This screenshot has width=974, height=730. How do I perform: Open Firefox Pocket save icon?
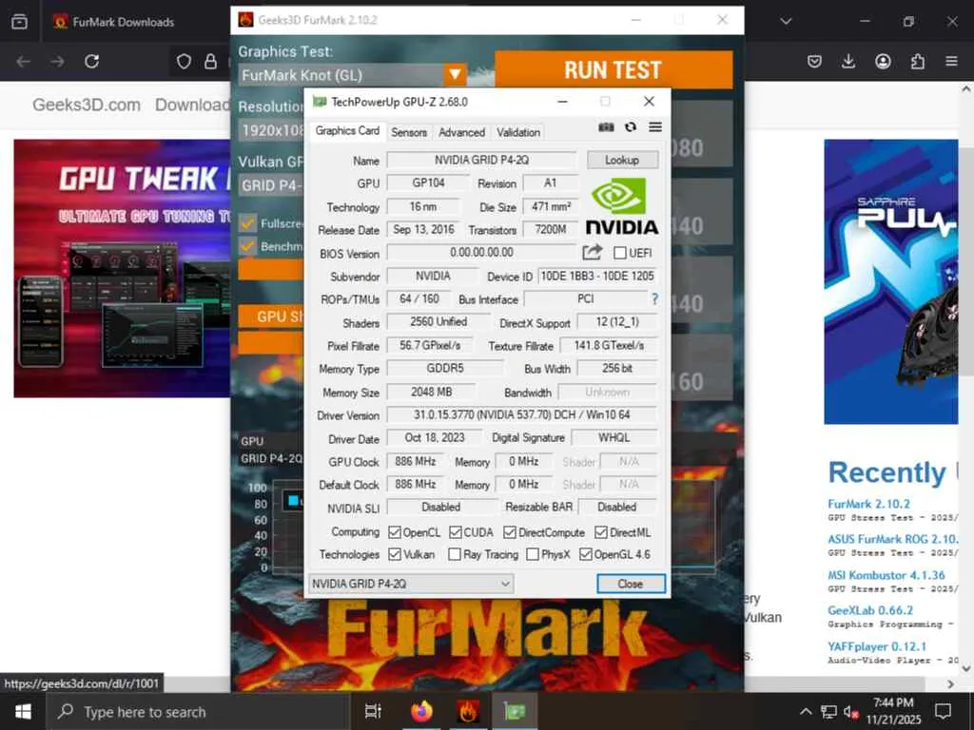(x=814, y=62)
